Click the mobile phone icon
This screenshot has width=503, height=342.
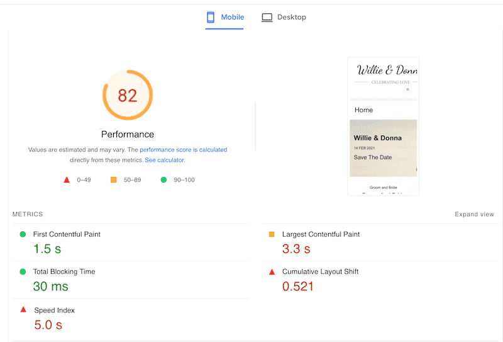tap(211, 17)
